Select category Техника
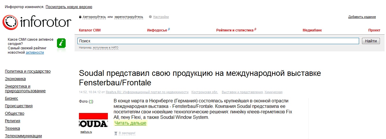Image resolution: width=386 pixels, height=139 pixels. tap(12, 128)
